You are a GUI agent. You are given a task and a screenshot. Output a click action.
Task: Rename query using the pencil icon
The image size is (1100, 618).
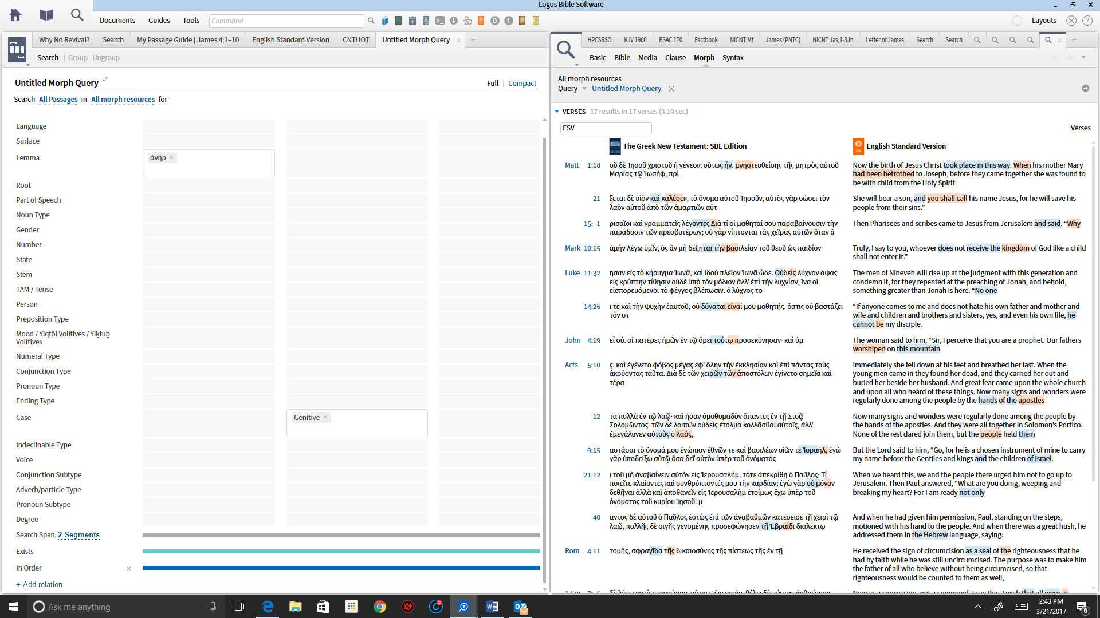pos(105,80)
